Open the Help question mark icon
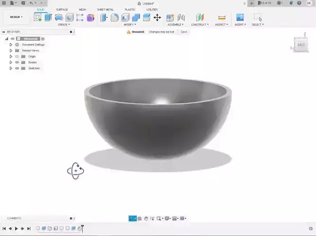316x236 pixels. click(x=299, y=3)
